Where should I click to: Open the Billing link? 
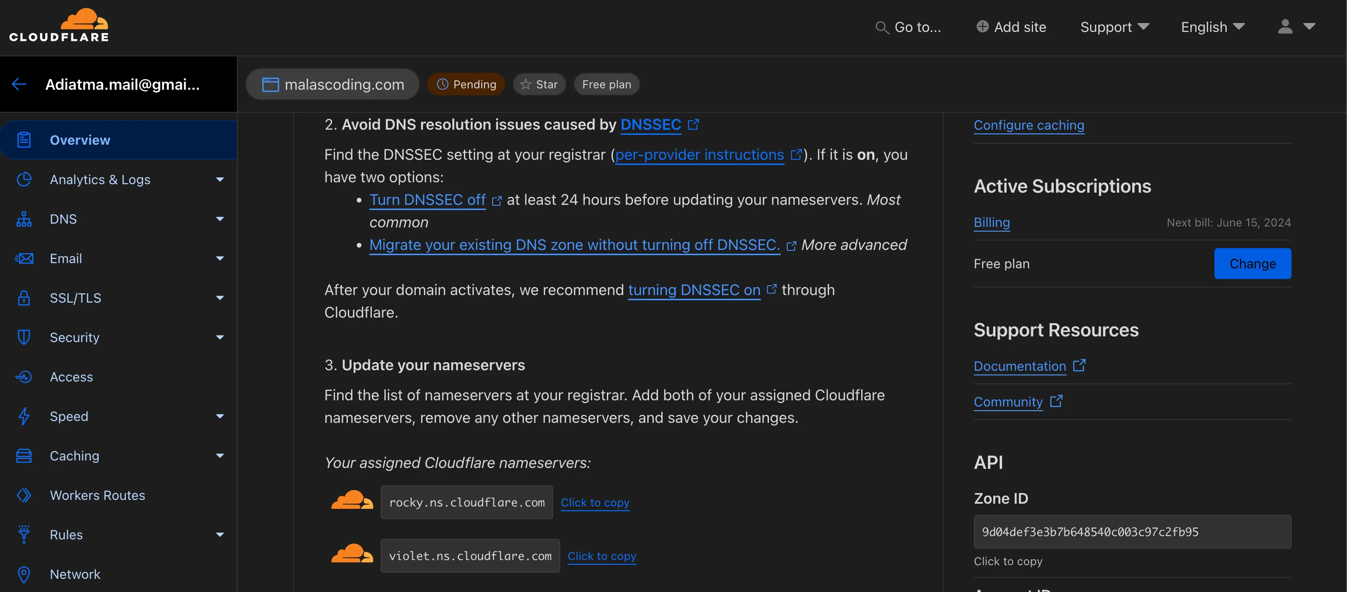click(991, 223)
